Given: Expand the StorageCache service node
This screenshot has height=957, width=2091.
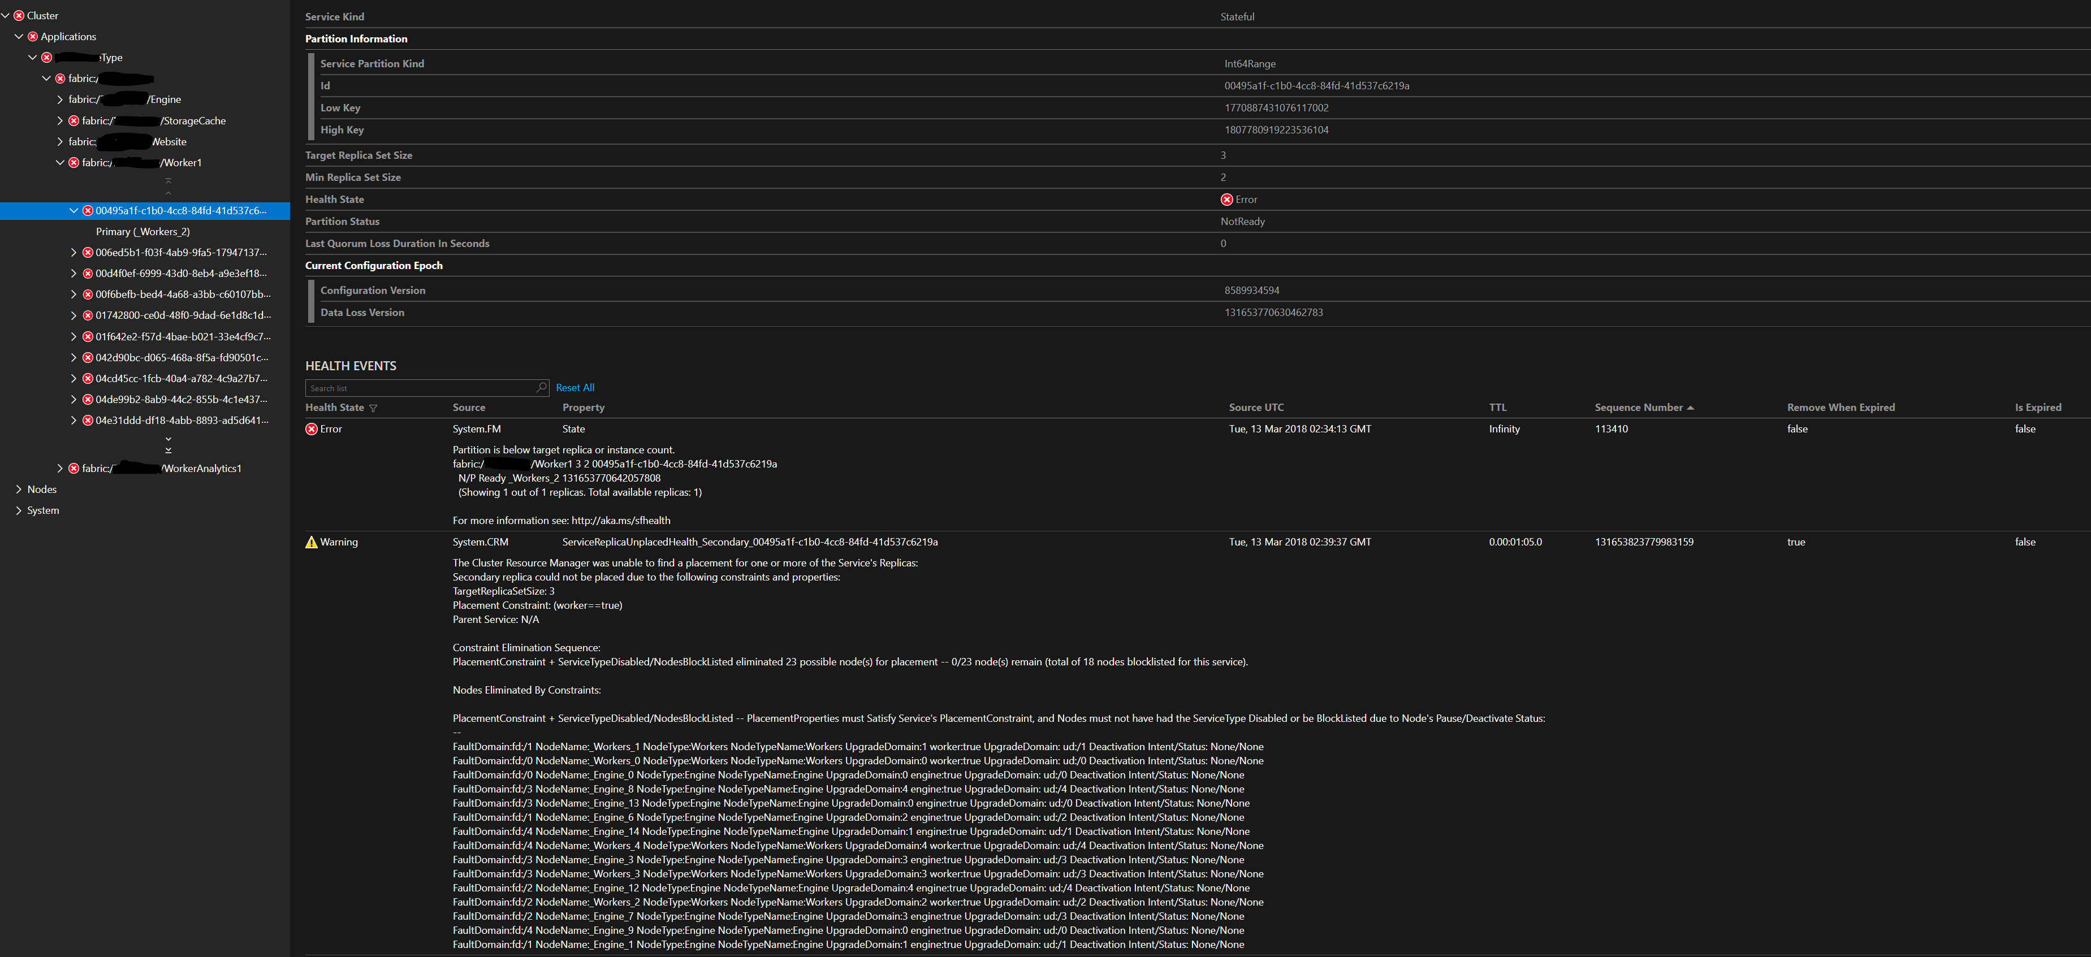Looking at the screenshot, I should pyautogui.click(x=59, y=120).
